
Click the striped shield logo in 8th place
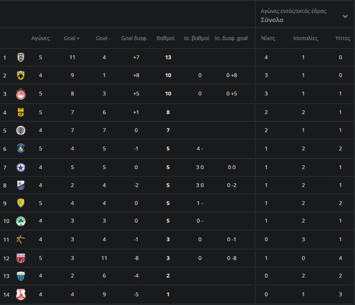[21, 185]
